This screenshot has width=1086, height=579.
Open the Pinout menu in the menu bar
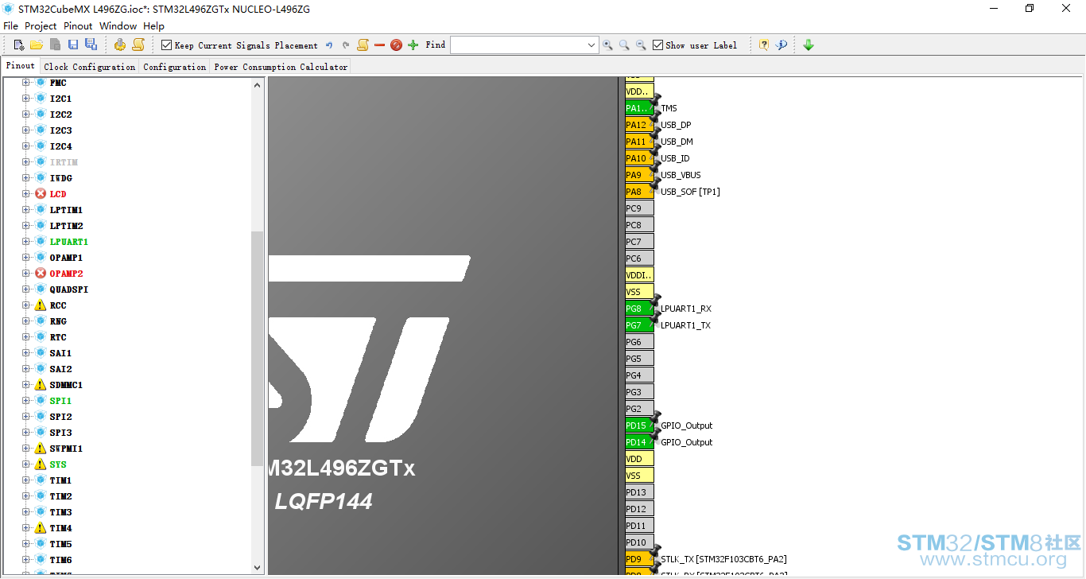[78, 26]
